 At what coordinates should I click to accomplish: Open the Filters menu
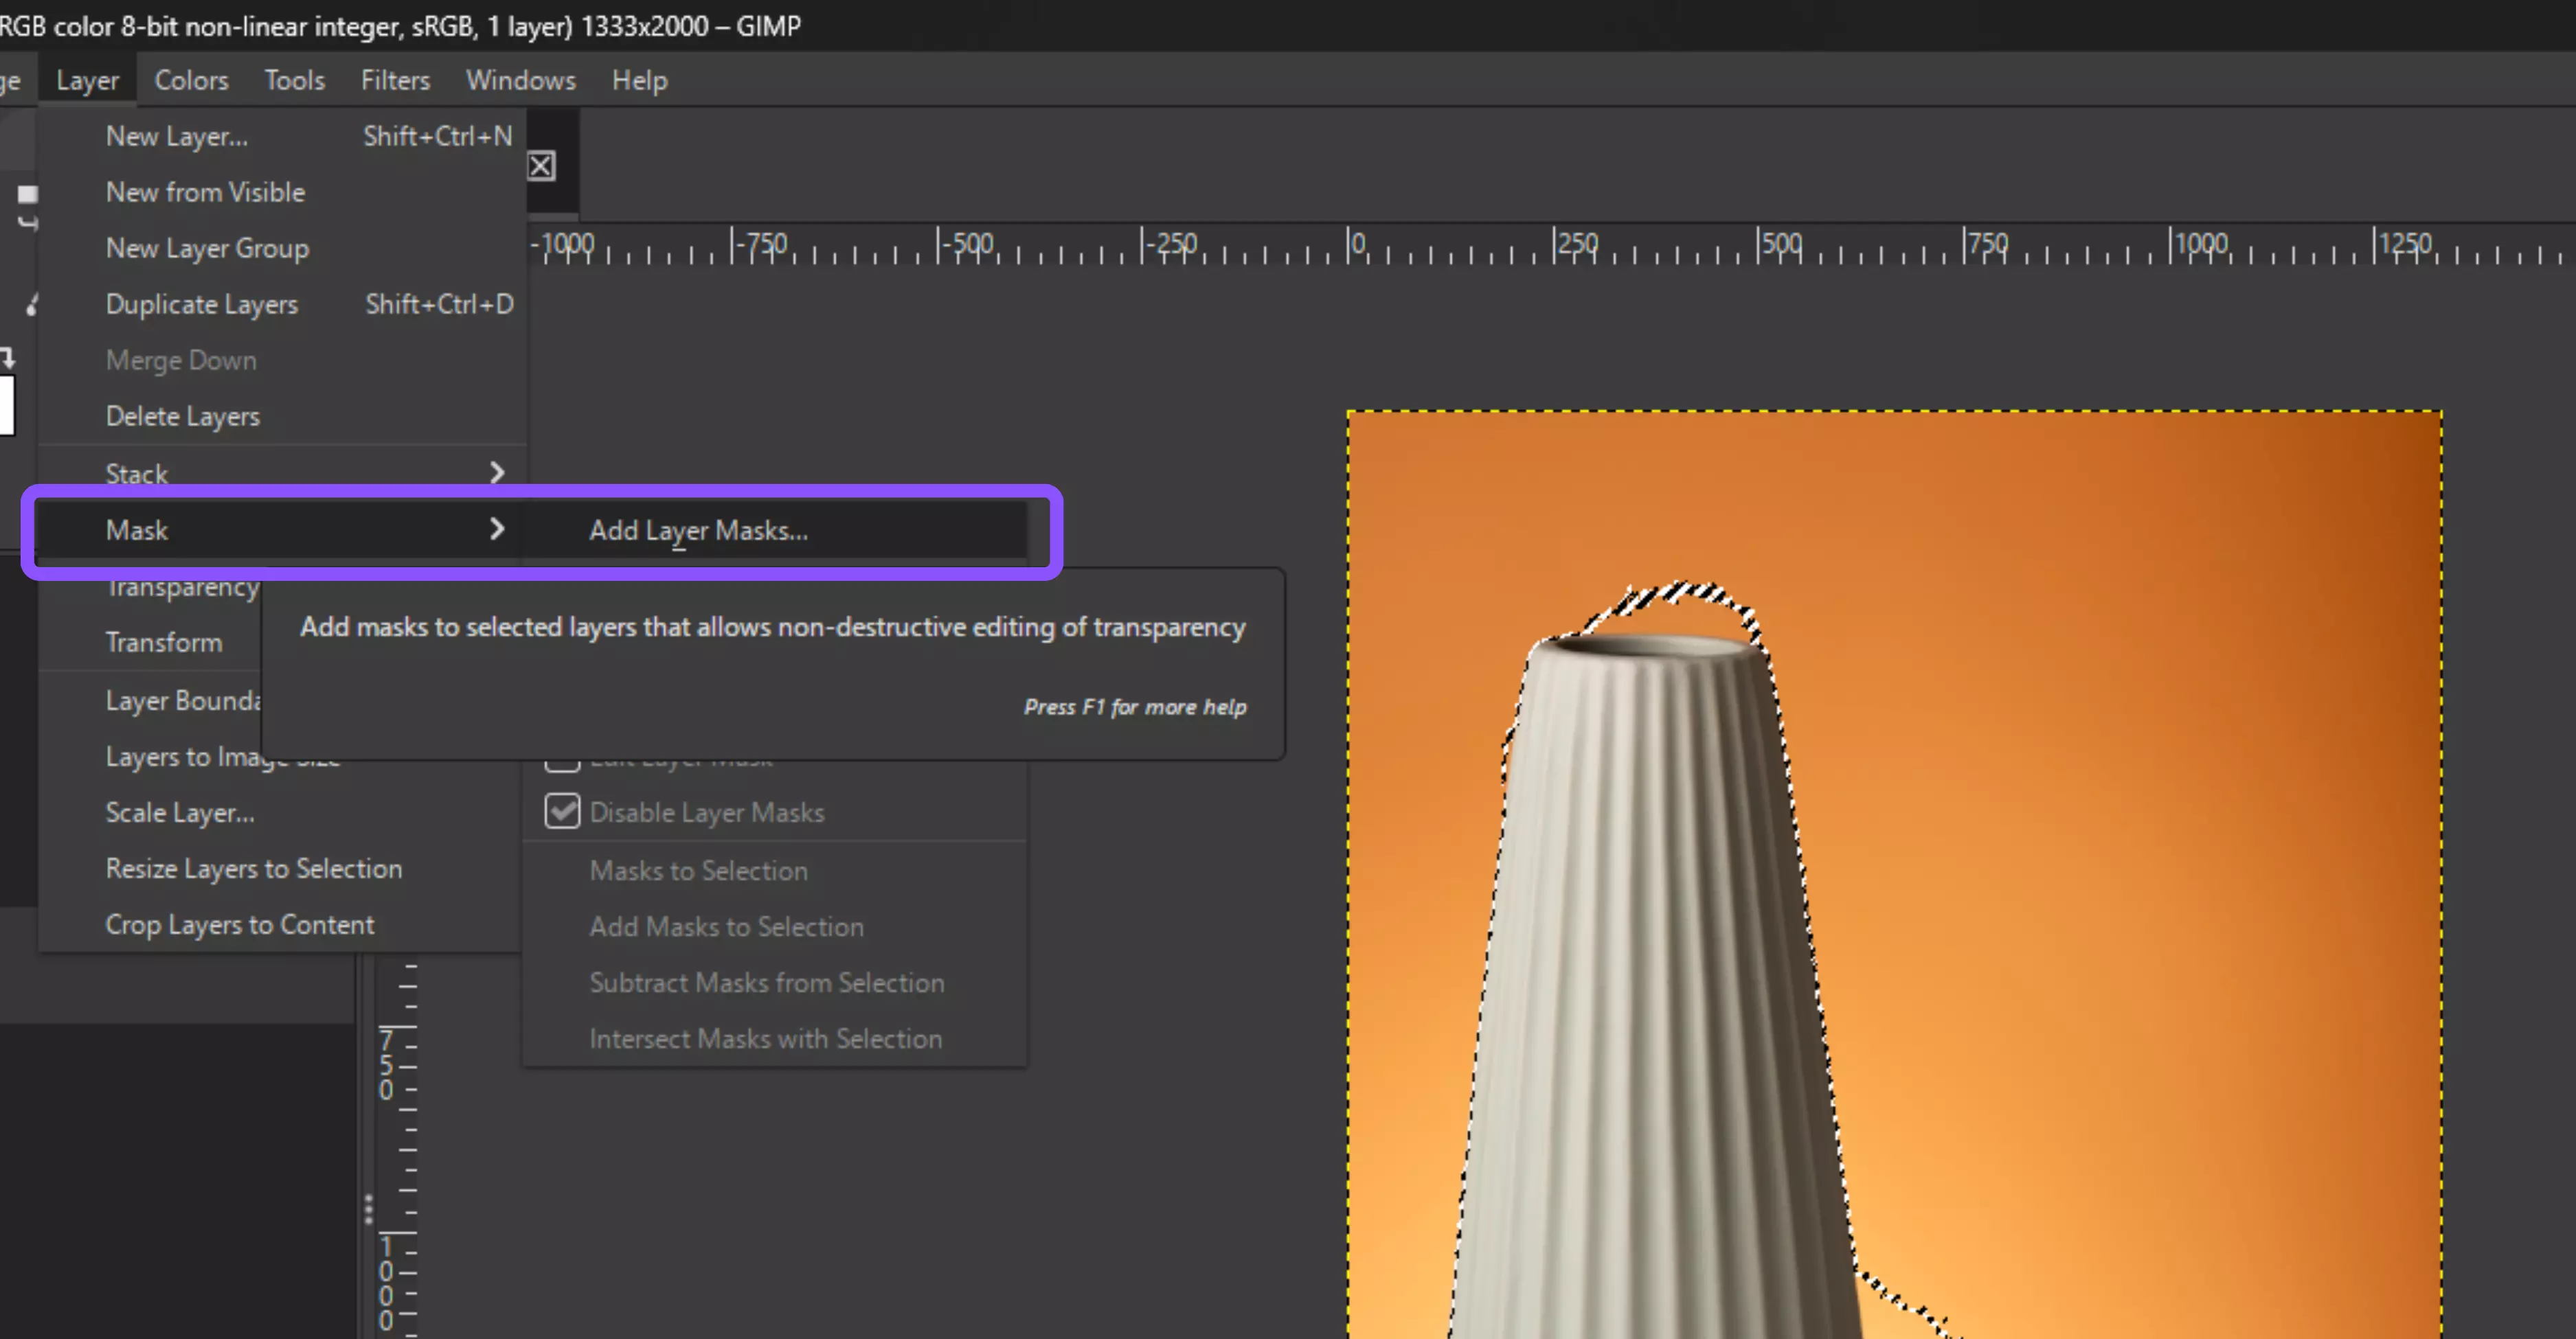(395, 80)
